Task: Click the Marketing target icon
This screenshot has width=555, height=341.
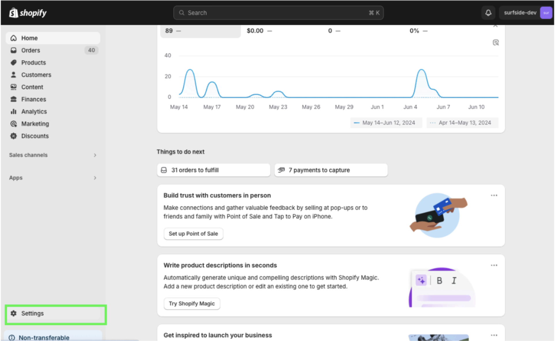Action: [x=13, y=124]
